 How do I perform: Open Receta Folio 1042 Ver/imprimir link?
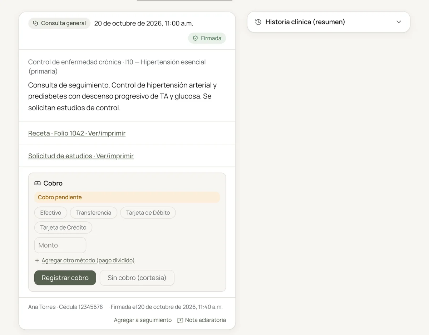pos(77,133)
